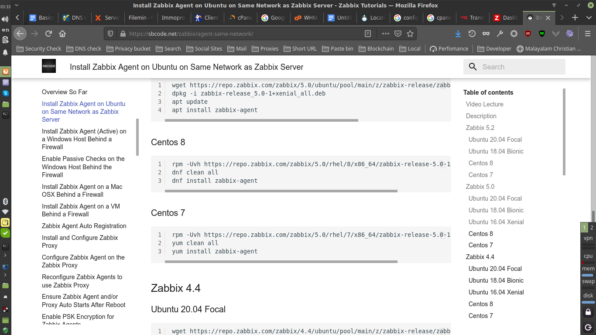Click the Centos 8 code block scrollbar

(281, 191)
